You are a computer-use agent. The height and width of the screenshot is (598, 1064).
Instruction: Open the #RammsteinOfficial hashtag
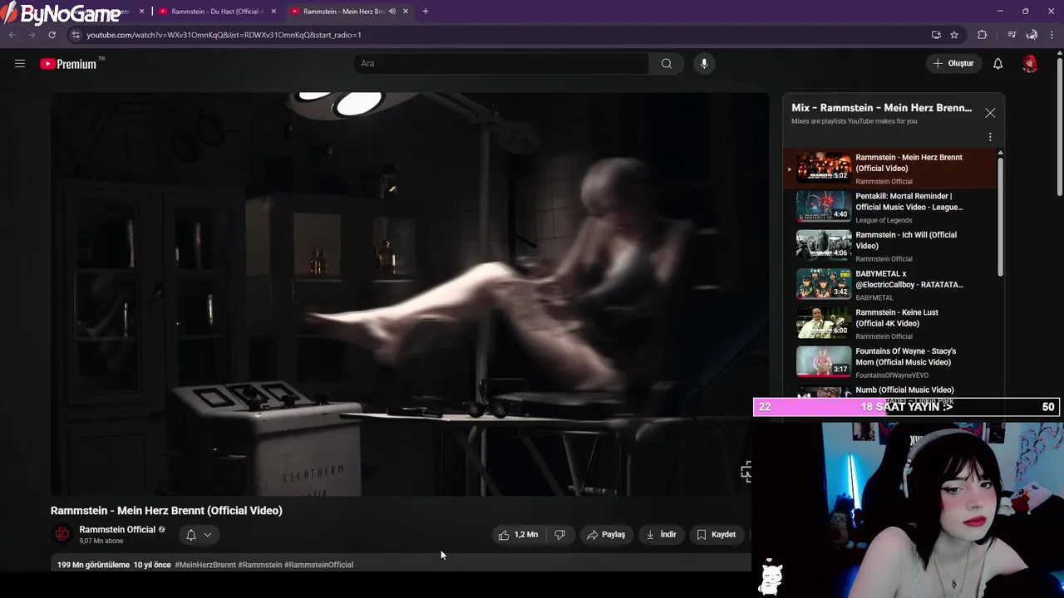pyautogui.click(x=318, y=565)
